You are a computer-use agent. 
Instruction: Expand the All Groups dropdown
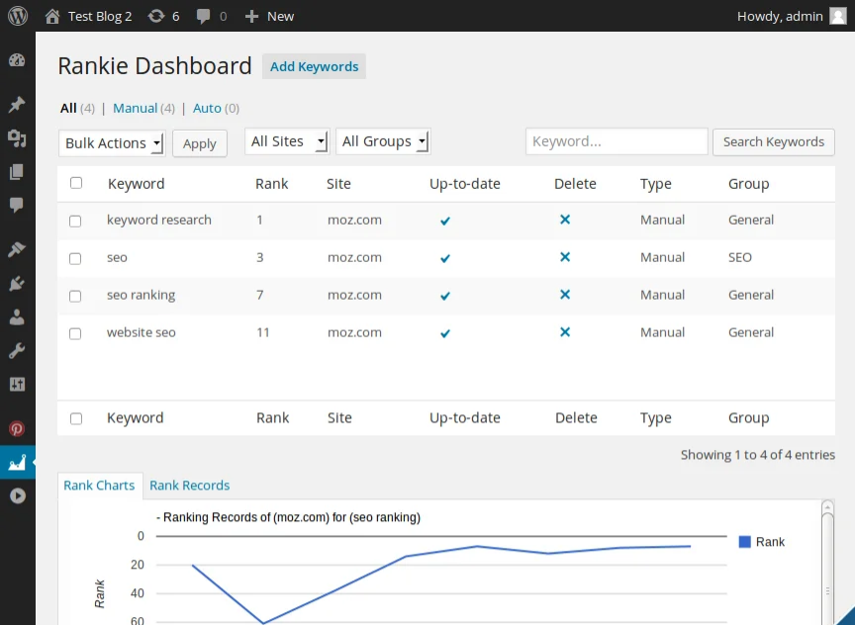[383, 141]
